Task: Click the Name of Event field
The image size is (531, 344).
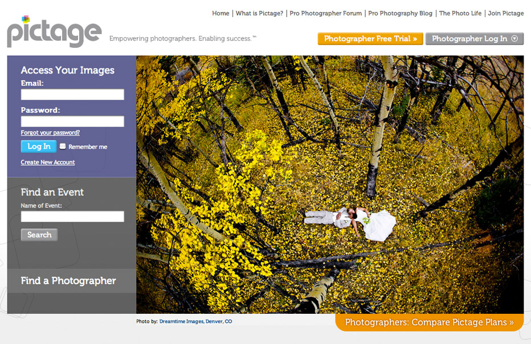Action: click(x=72, y=216)
